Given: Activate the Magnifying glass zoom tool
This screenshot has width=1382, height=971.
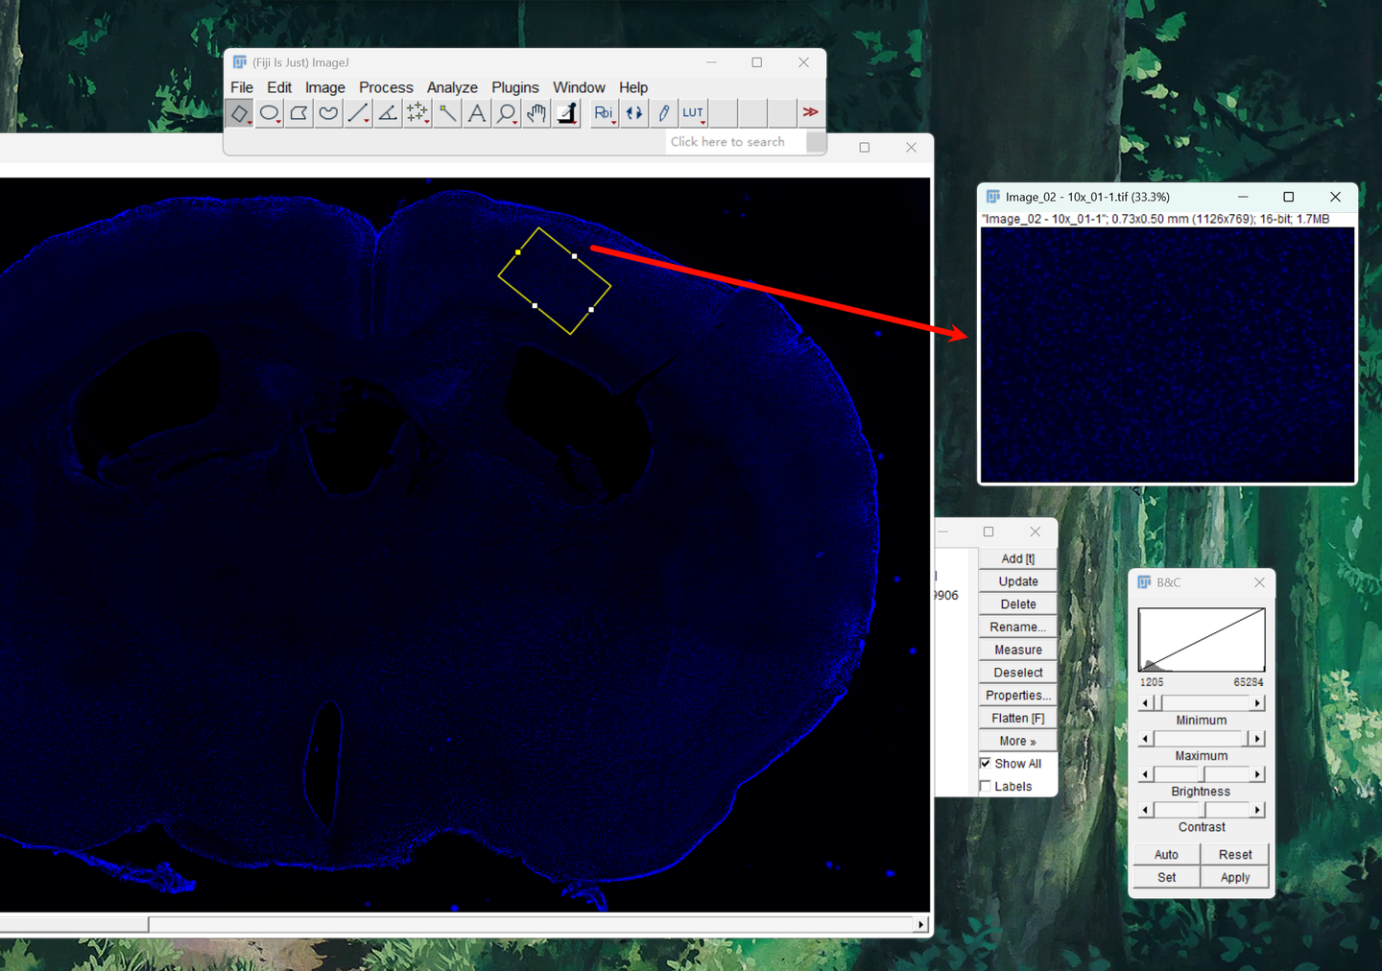Looking at the screenshot, I should coord(506,113).
